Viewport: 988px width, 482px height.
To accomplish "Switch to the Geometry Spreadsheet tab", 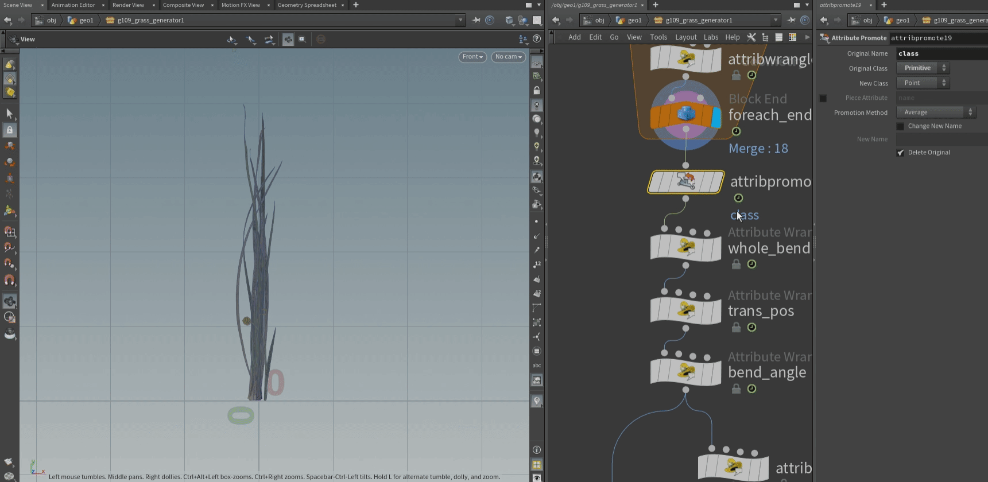I will pos(307,5).
